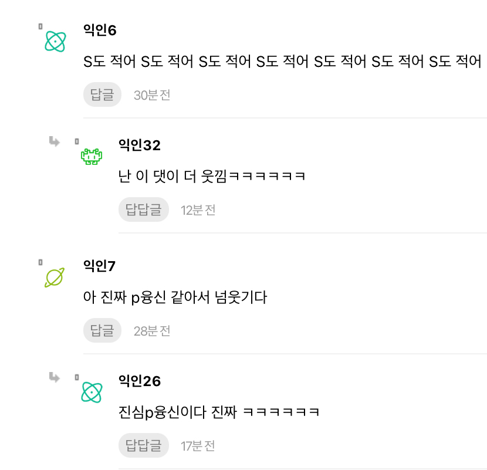Click the 30분 전 timestamp
This screenshot has height=470, width=487.
(151, 94)
